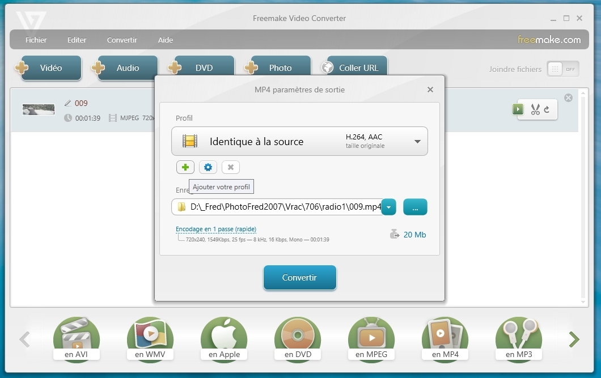Add a video file with Vidéo button
Viewport: 601px width, 378px height.
48,68
